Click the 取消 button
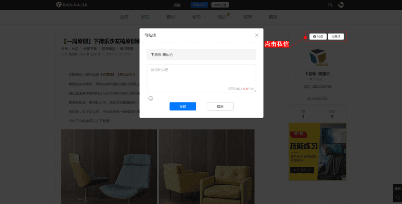Image resolution: width=402 pixels, height=204 pixels. tap(220, 106)
